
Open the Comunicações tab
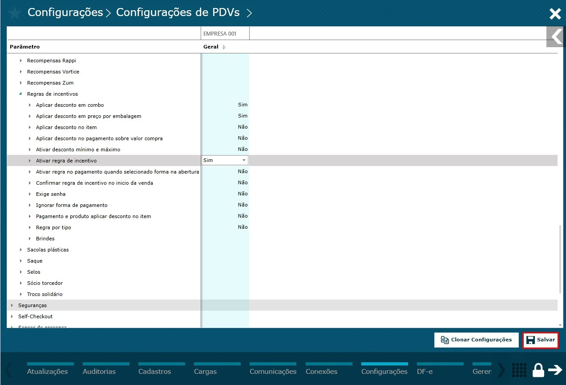(273, 371)
